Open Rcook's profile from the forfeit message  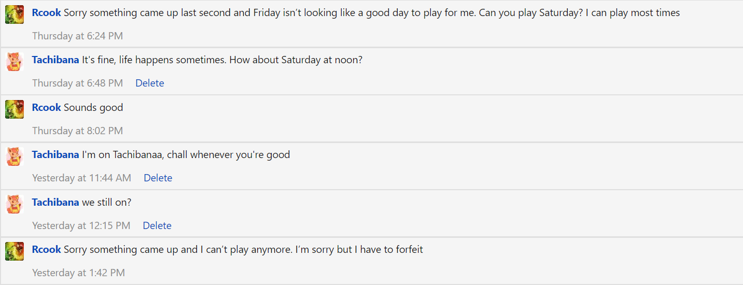[x=47, y=249]
